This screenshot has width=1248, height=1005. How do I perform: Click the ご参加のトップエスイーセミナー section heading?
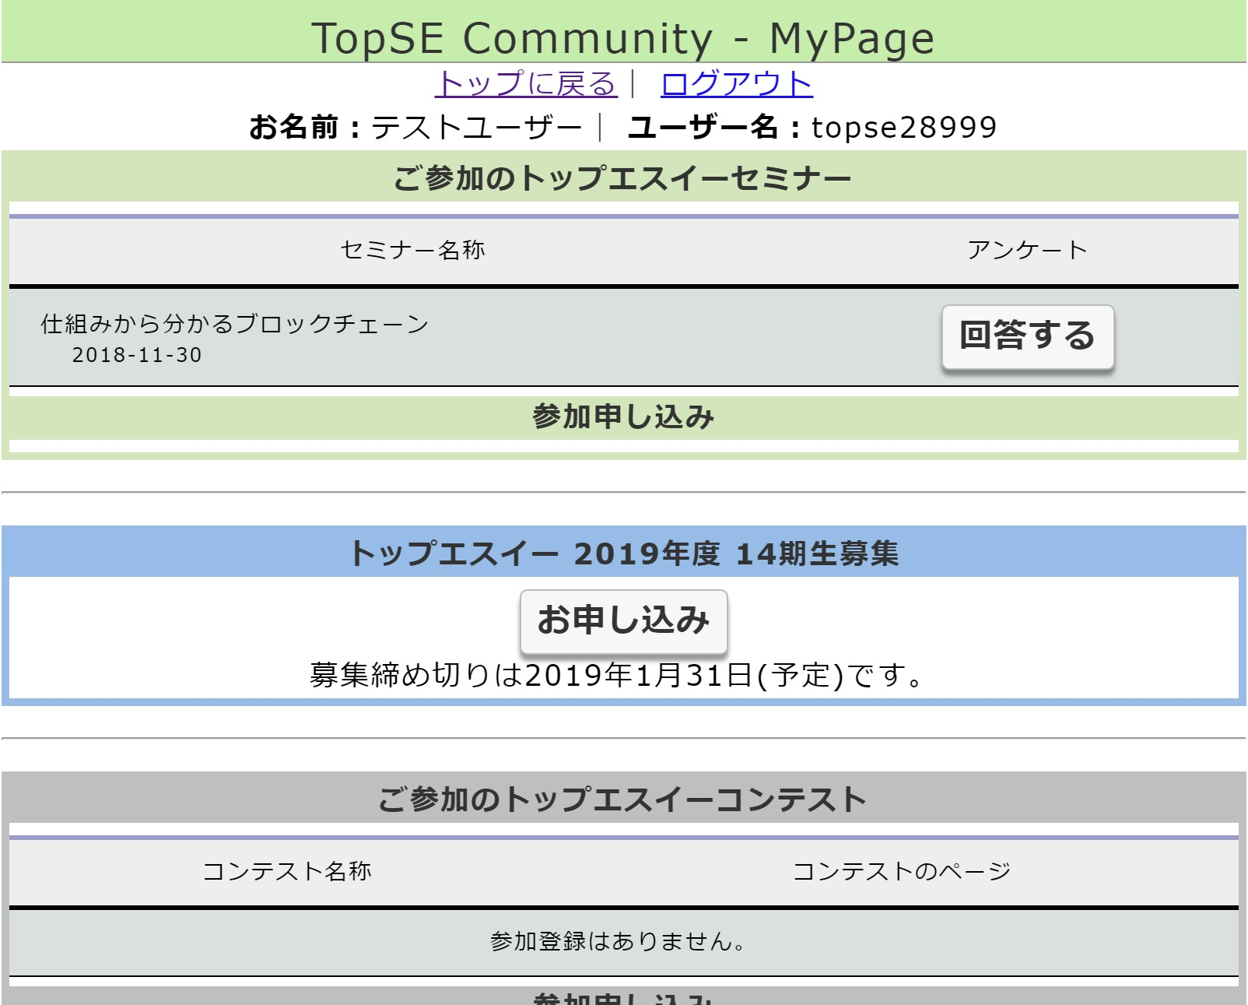point(622,177)
